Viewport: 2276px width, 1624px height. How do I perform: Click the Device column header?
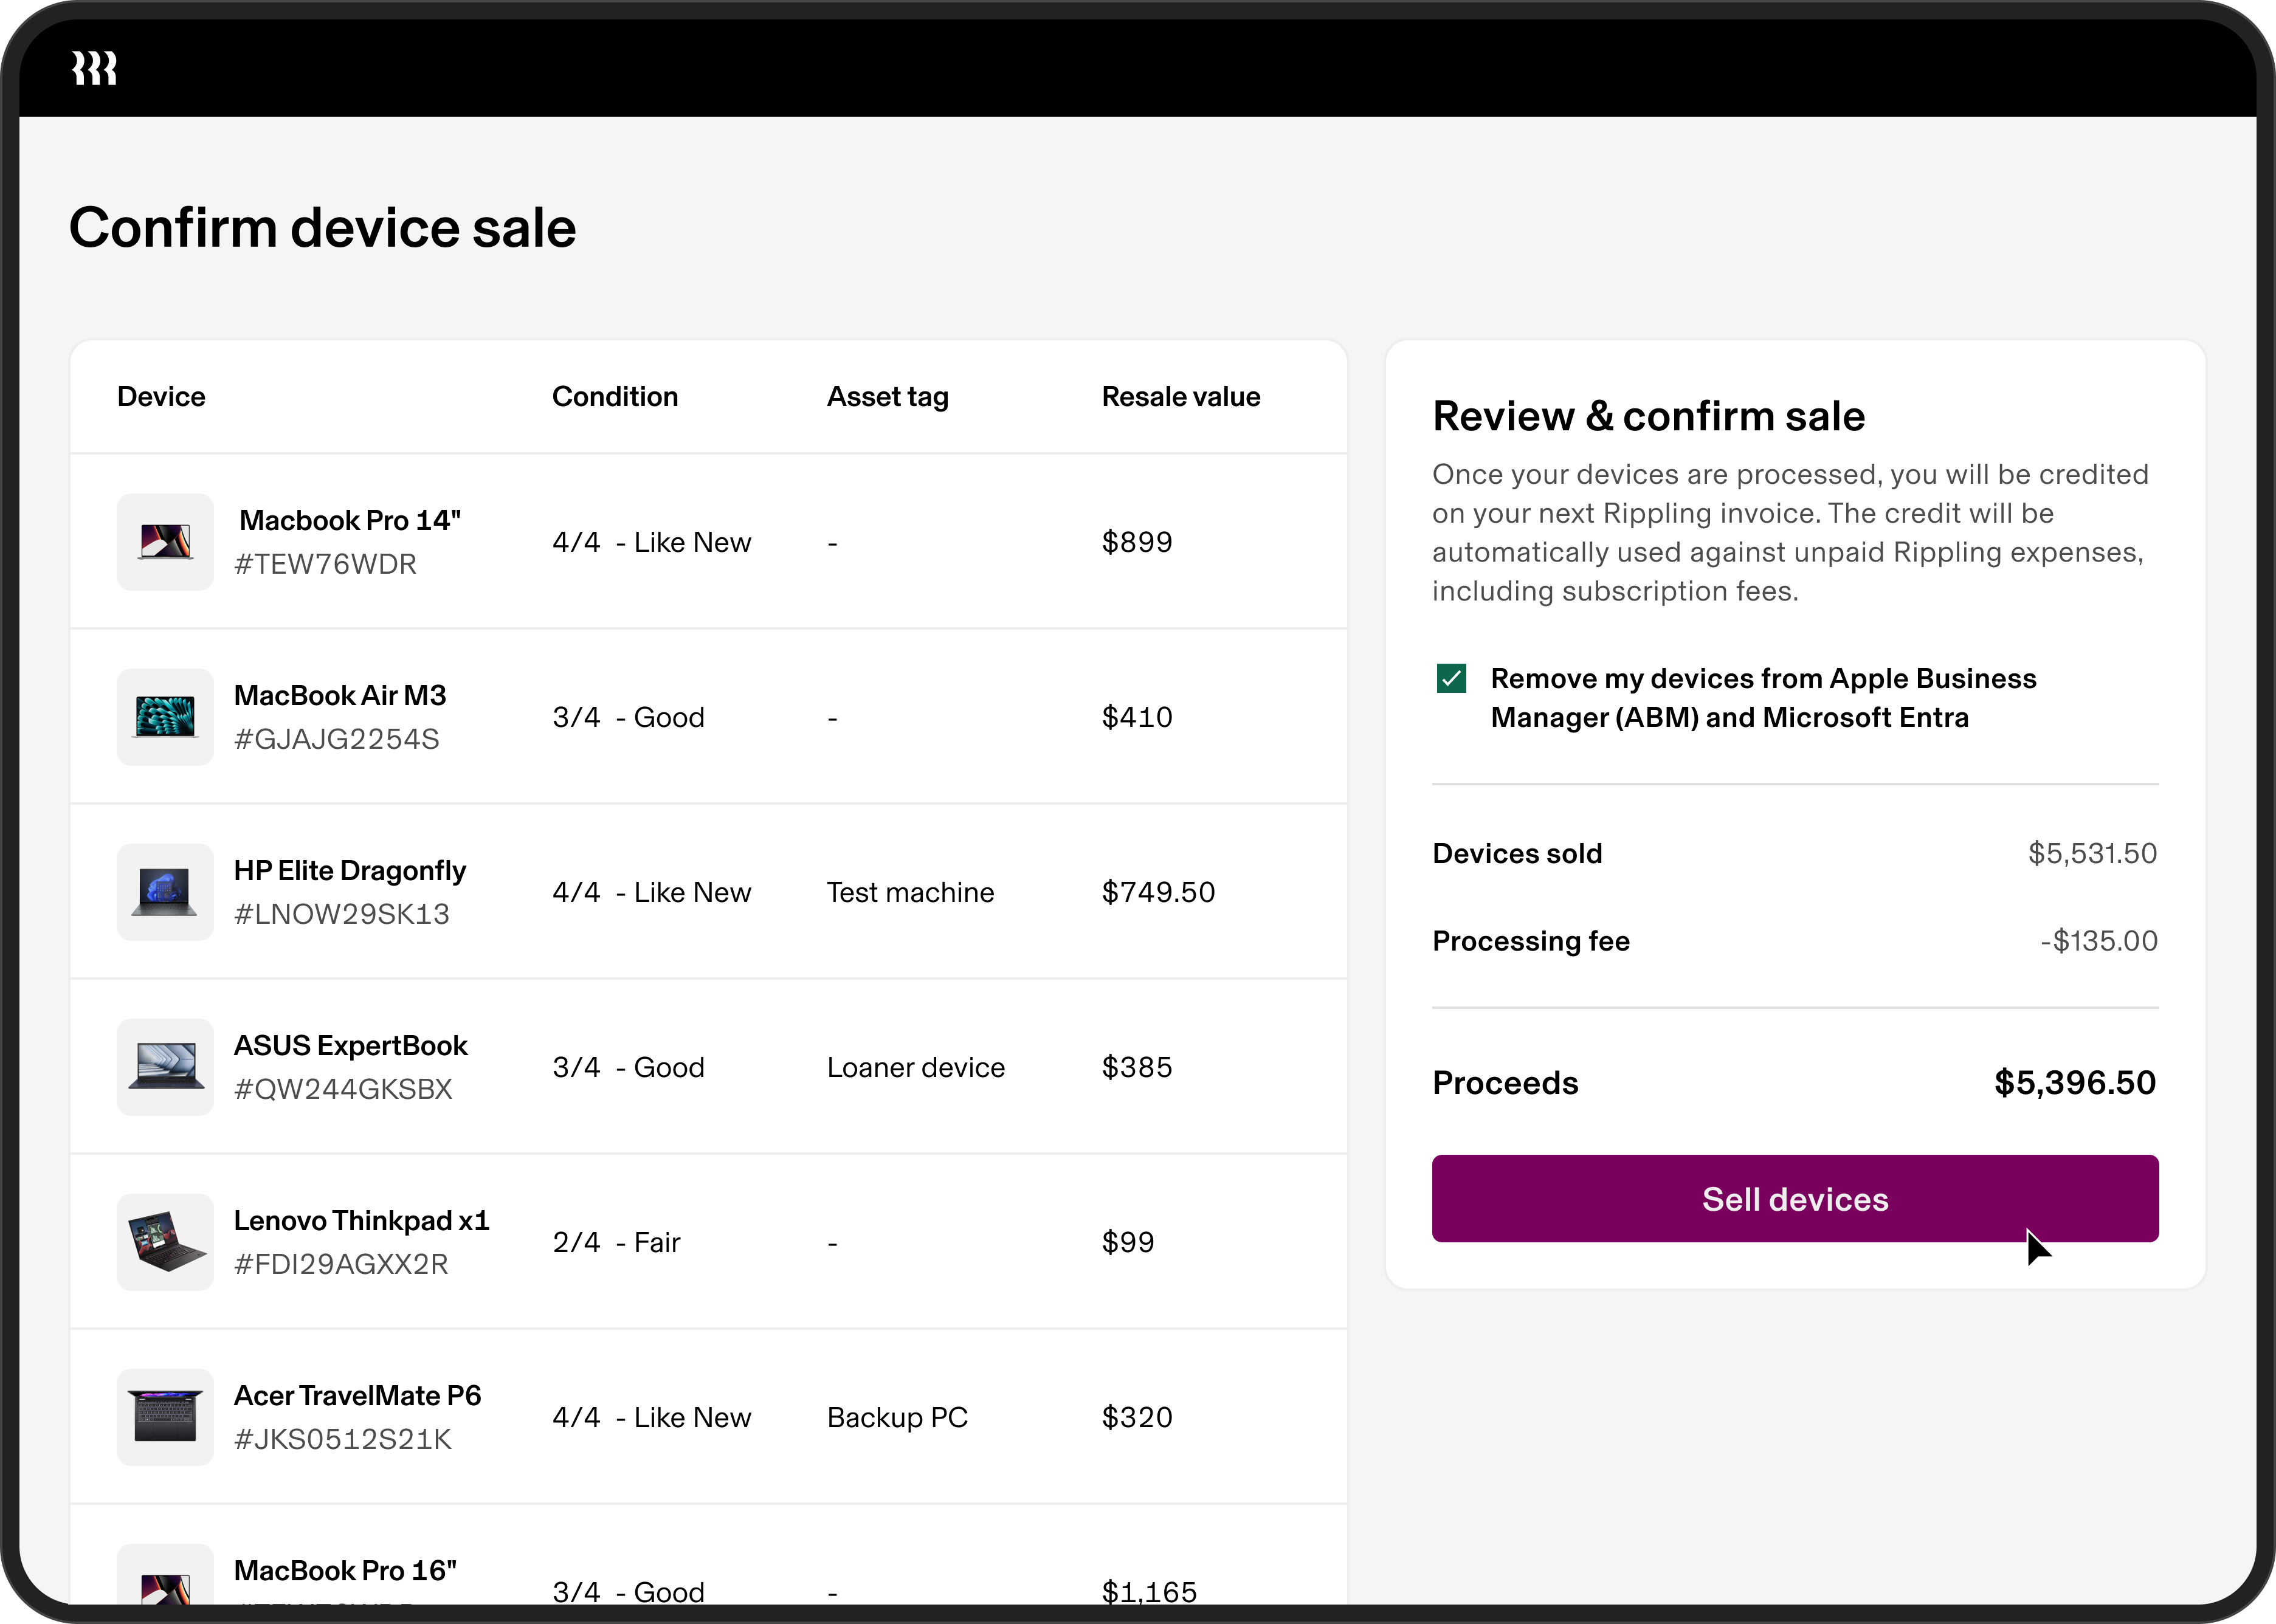161,396
